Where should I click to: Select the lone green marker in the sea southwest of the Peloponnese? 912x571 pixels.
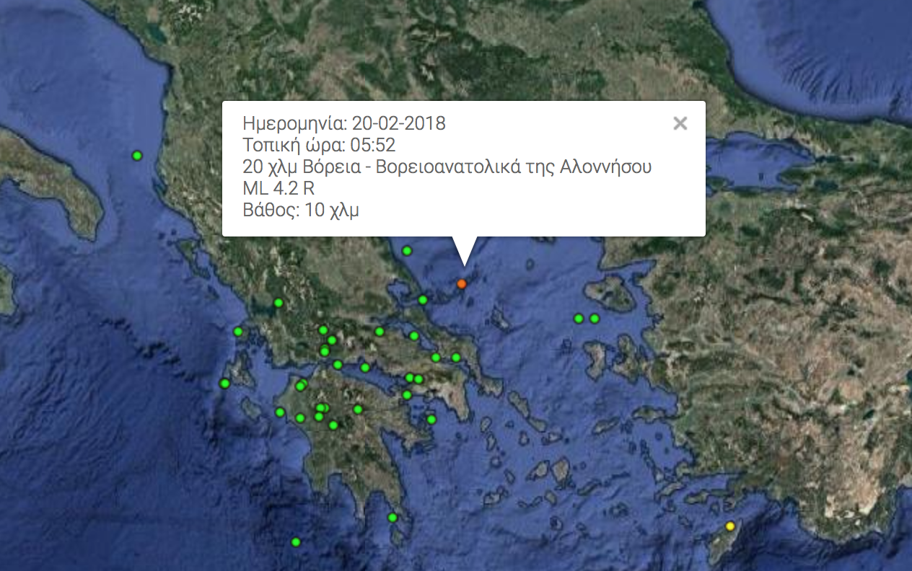point(295,542)
